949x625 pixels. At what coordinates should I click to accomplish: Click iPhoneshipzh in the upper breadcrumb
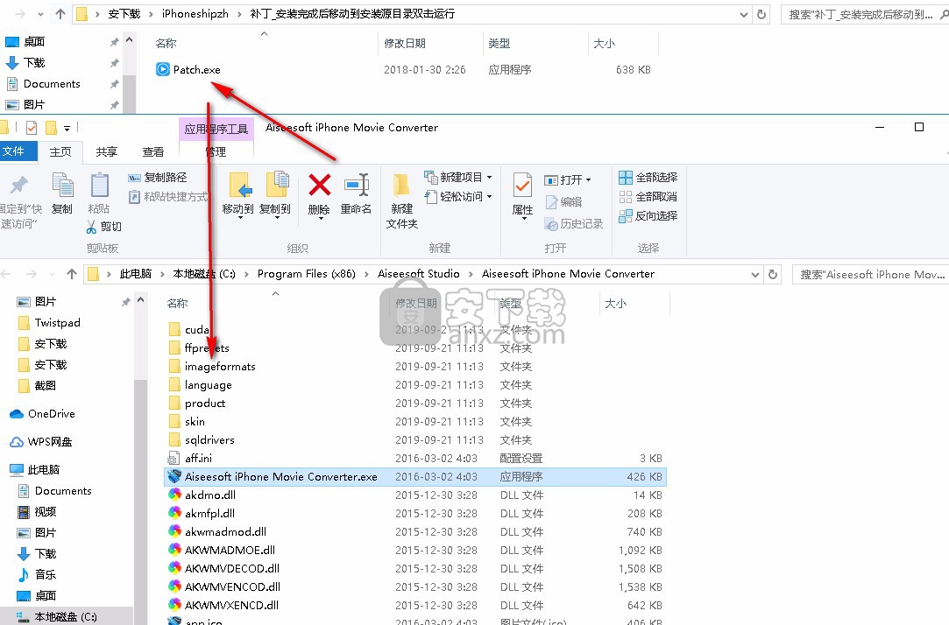(x=195, y=14)
